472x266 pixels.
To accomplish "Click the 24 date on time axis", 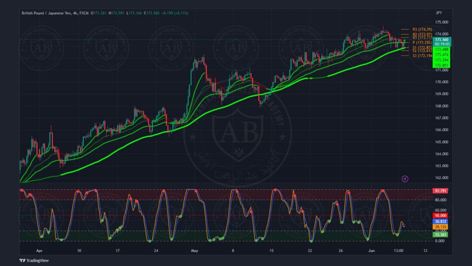I will point(156,251).
